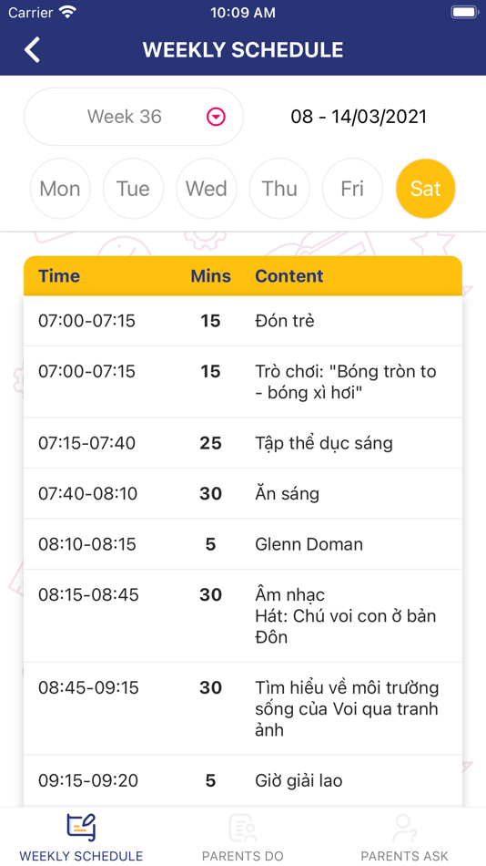Open the Weekly Schedule tab icon
486x866 pixels.
[x=81, y=828]
